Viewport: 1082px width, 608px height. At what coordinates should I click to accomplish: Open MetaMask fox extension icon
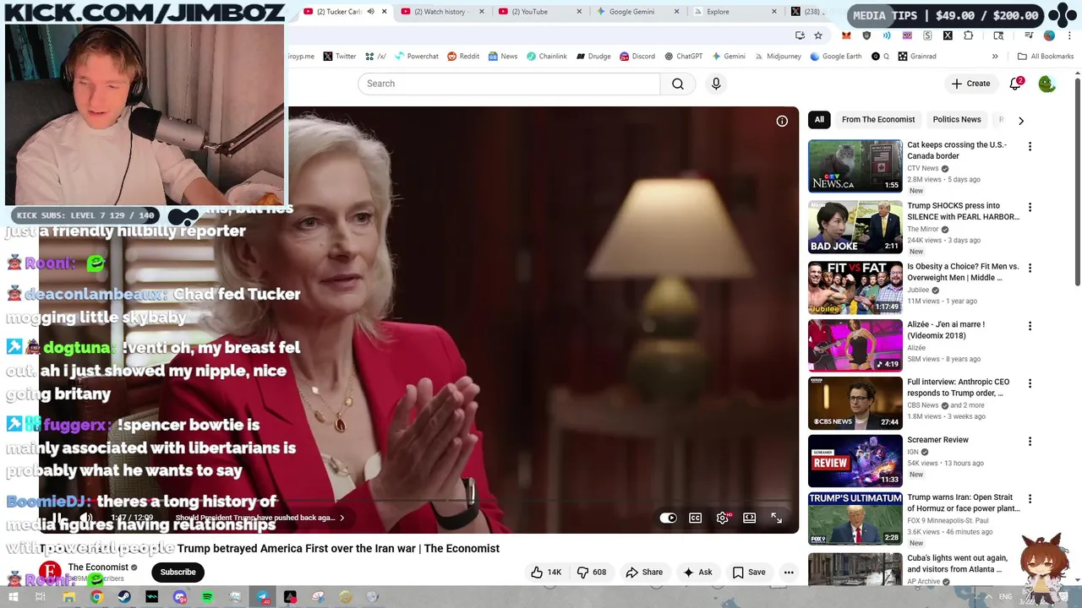point(846,35)
